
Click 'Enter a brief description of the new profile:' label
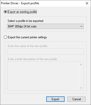[x=33, y=59]
